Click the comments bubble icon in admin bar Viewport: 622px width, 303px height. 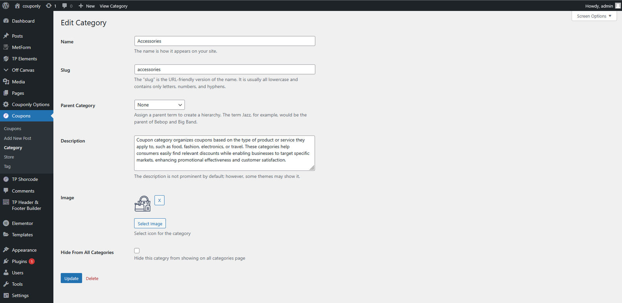(65, 6)
